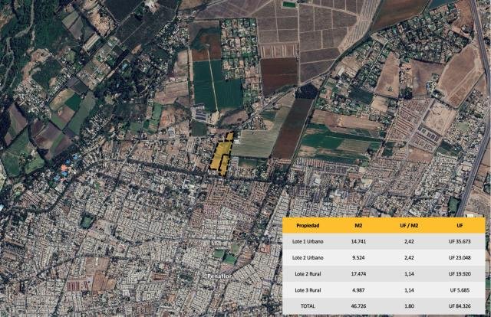Select the 4.987 area cell
The width and height of the screenshot is (491, 317).
[x=358, y=290]
